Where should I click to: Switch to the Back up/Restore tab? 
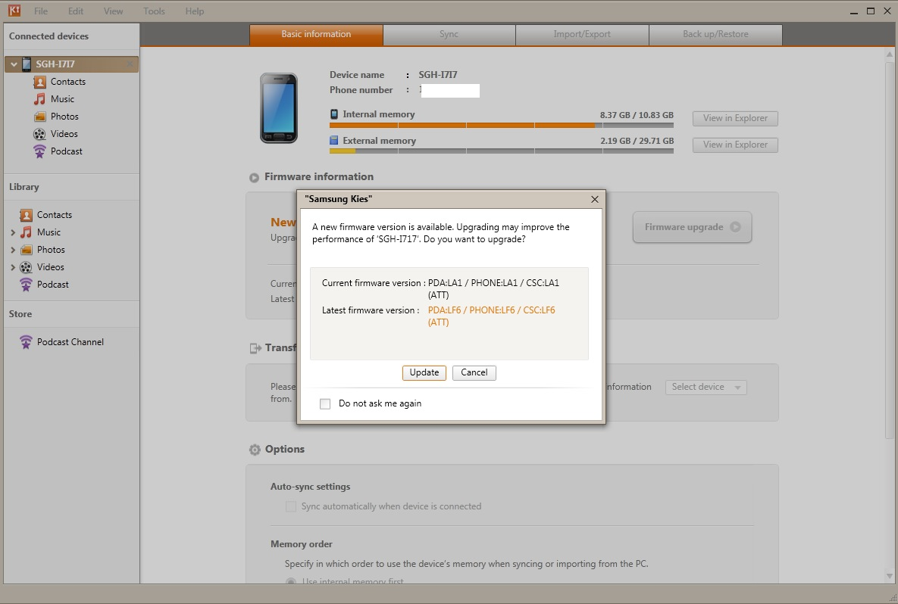coord(715,34)
